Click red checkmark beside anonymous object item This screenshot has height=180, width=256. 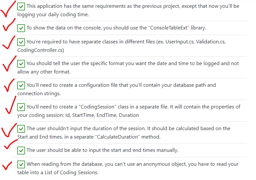coord(7,166)
